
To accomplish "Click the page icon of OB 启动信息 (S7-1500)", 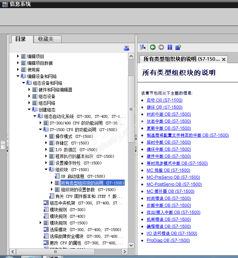I will (57, 176).
